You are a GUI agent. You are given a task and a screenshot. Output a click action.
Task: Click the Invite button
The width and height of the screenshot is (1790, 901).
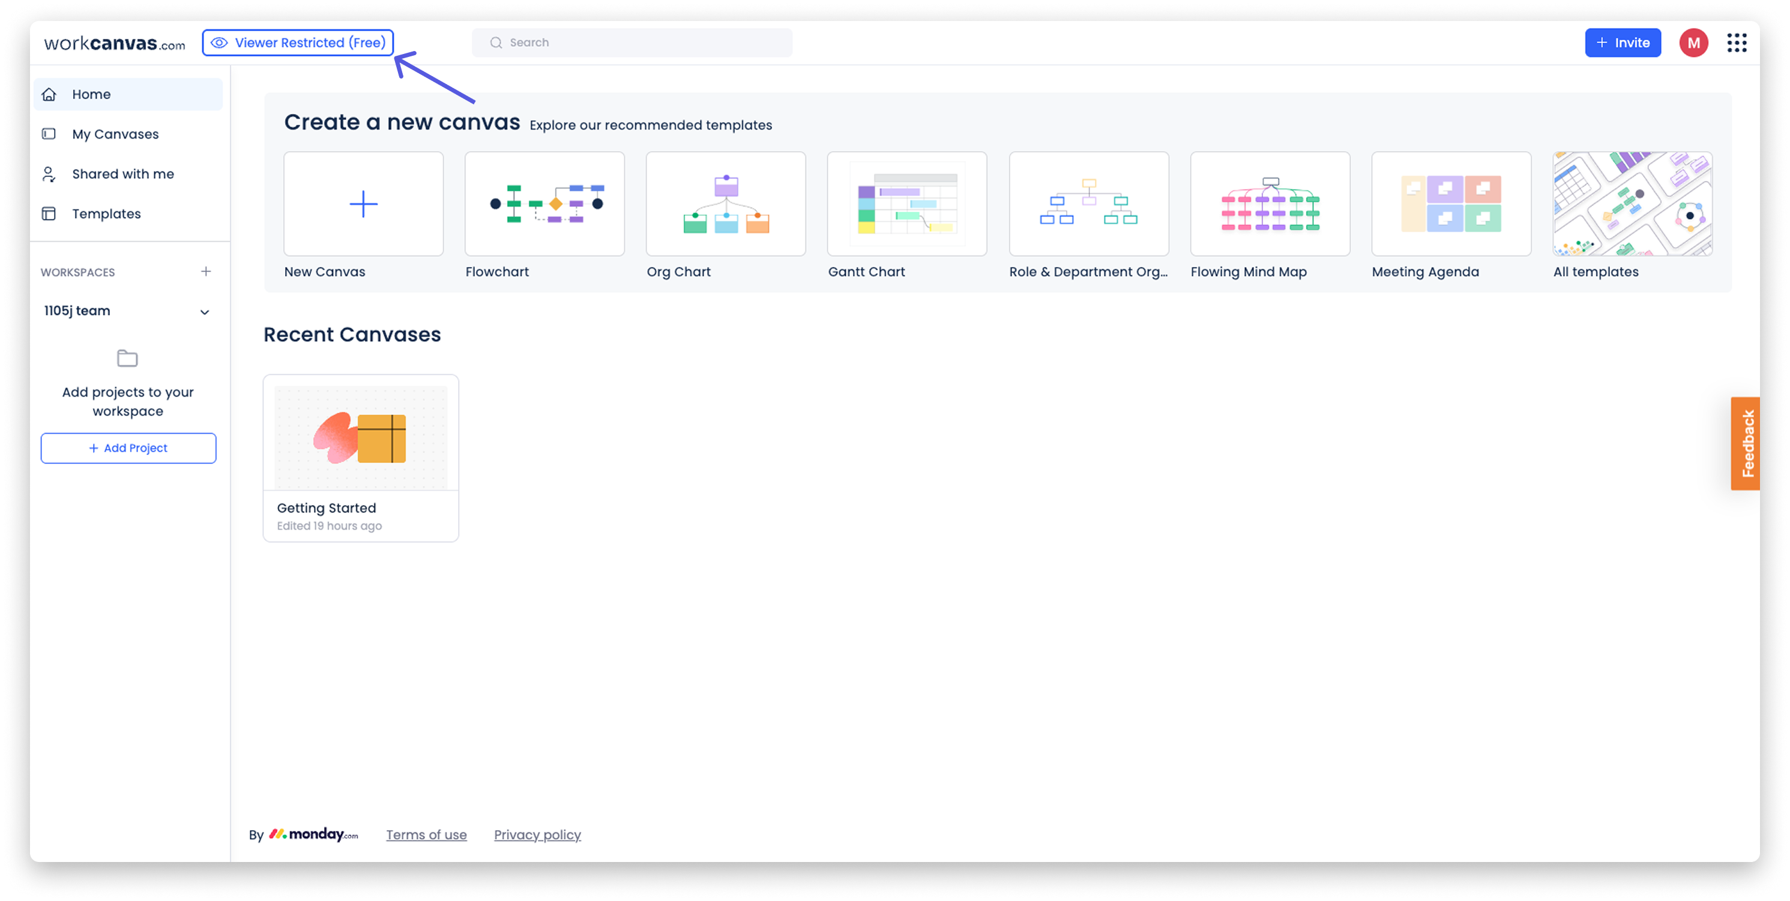pyautogui.click(x=1622, y=43)
